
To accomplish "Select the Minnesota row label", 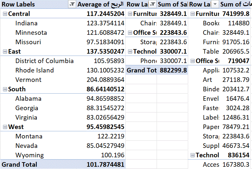I will coord(31,33).
